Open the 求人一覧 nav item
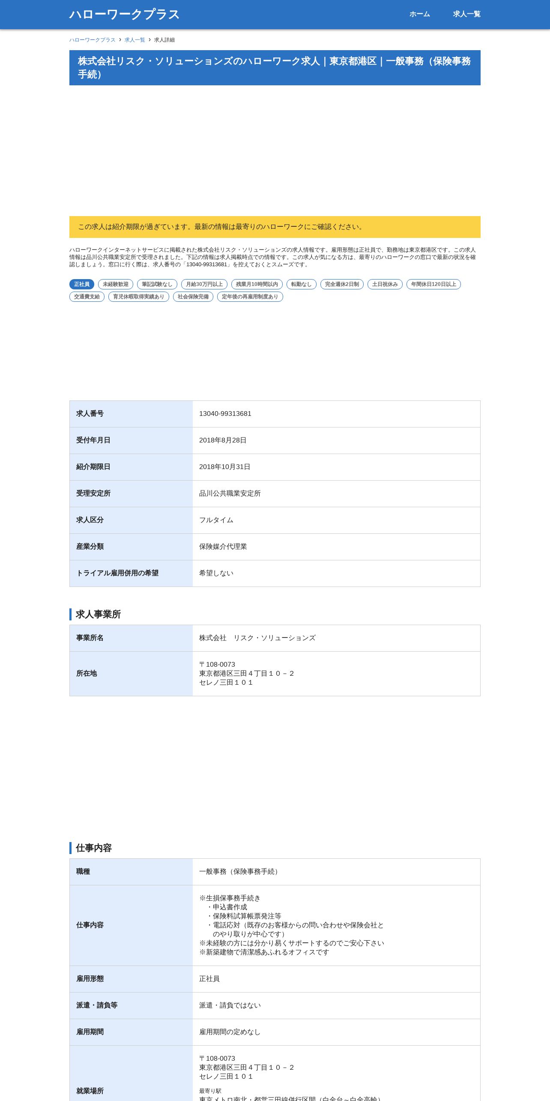The width and height of the screenshot is (550, 1101). tap(466, 14)
